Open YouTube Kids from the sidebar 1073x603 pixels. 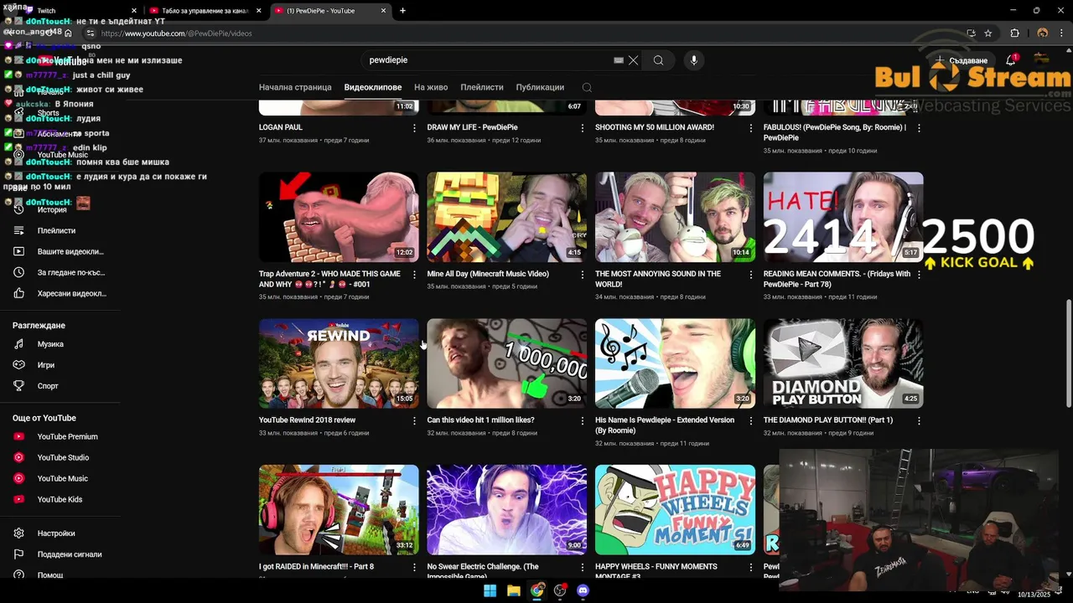pos(60,499)
